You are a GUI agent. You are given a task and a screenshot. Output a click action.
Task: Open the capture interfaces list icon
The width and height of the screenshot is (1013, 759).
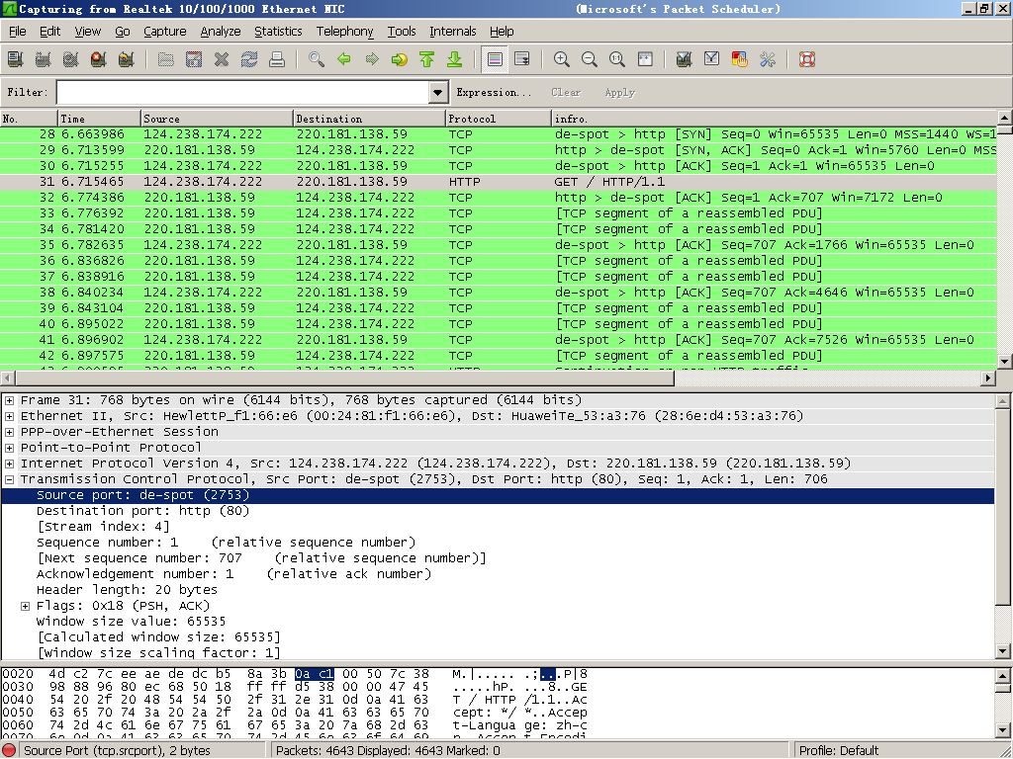(16, 59)
